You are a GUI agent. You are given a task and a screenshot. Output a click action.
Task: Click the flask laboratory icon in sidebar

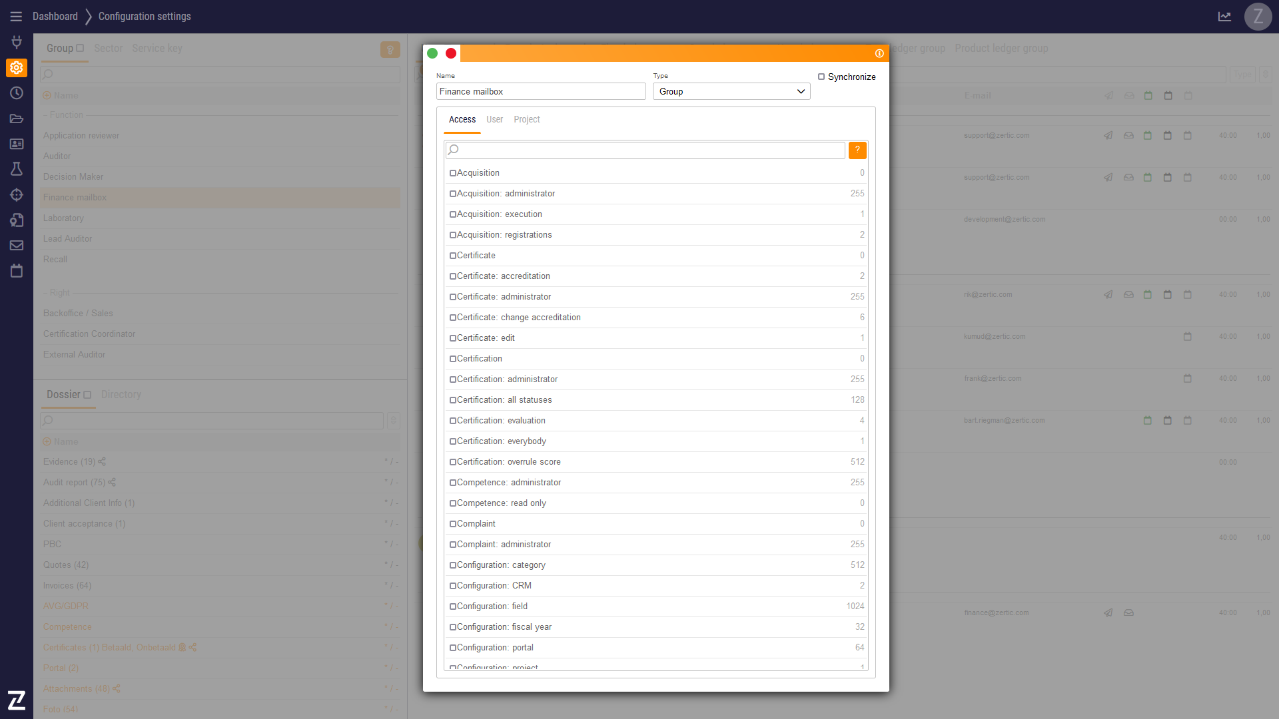pyautogui.click(x=17, y=169)
